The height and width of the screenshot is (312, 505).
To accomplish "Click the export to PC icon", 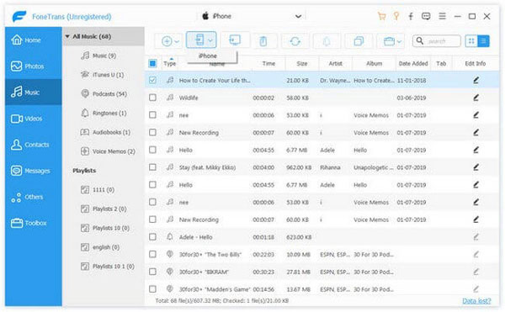I will [x=235, y=40].
